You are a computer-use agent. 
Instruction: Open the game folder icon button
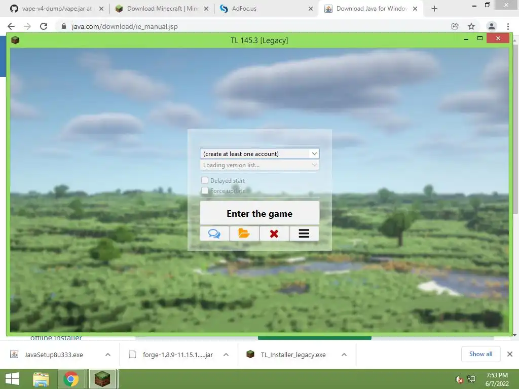pos(244,234)
